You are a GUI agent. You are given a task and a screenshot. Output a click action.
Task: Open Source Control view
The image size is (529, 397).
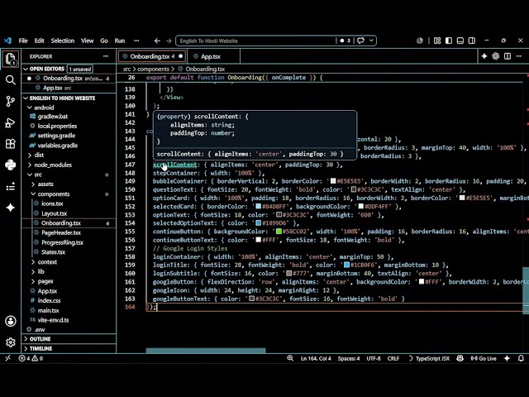(11, 101)
